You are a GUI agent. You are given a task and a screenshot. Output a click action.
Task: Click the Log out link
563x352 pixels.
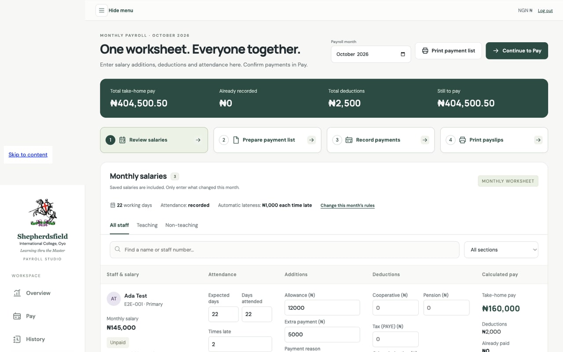[x=545, y=11]
